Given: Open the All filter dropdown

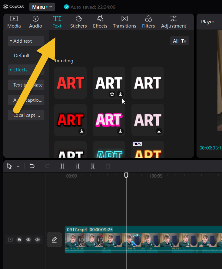Looking at the screenshot, I should click(x=180, y=41).
